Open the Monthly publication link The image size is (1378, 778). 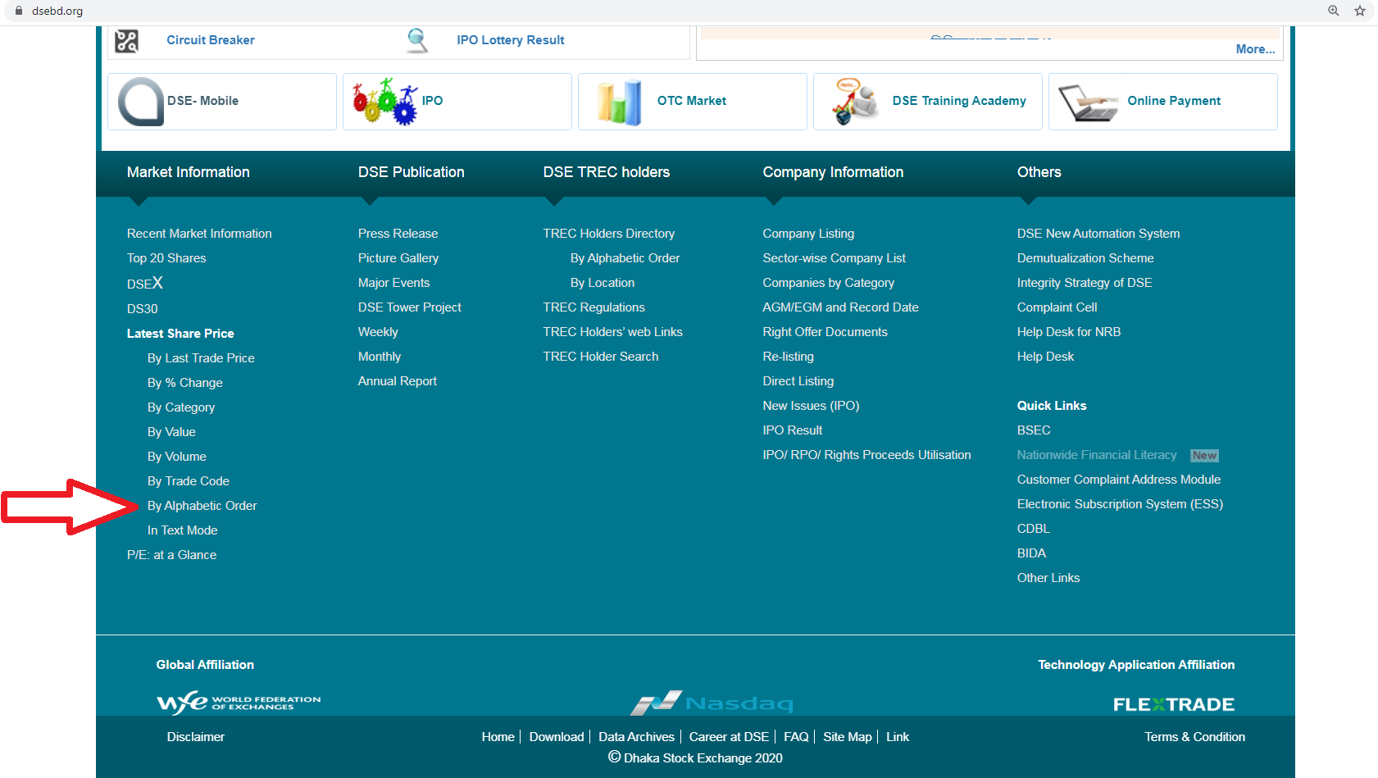pos(380,357)
